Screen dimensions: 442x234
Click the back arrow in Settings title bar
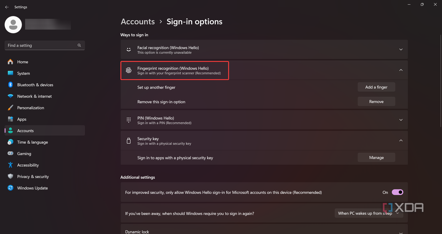[x=7, y=7]
